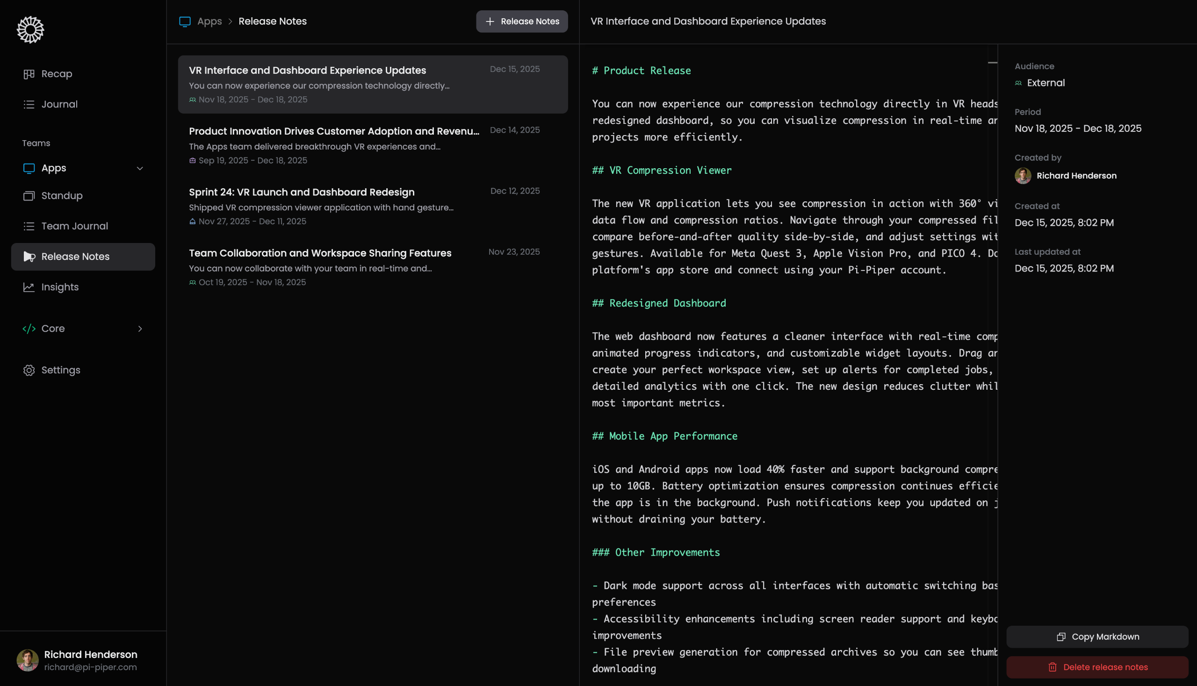This screenshot has width=1197, height=686.
Task: Select the Team Journal icon
Action: click(x=29, y=226)
